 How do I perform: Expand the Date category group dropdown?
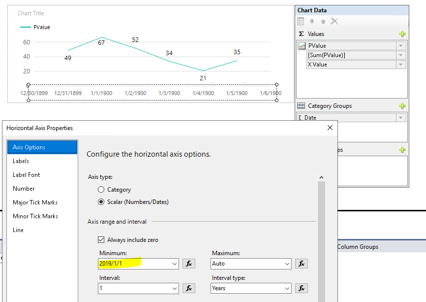point(401,118)
